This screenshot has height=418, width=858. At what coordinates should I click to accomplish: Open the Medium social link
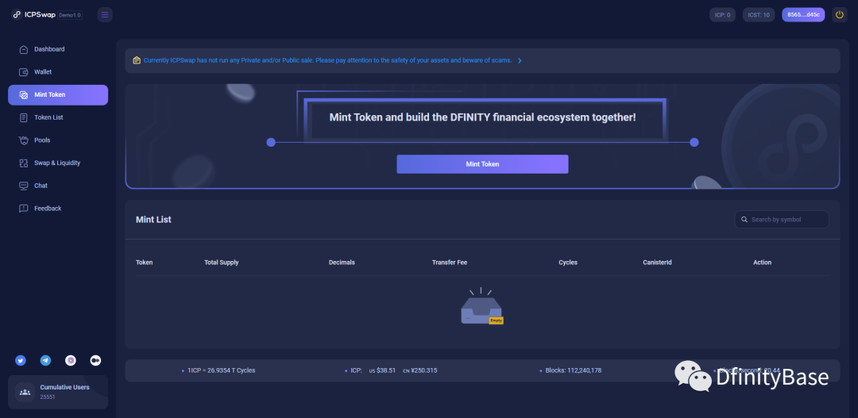pos(96,361)
